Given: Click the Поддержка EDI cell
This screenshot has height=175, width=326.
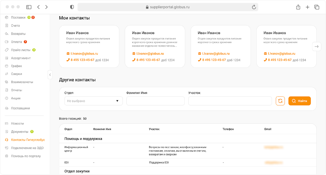Looking at the screenshot, I should [159, 162].
